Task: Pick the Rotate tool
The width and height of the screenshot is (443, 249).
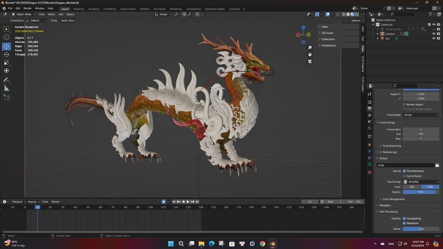Action: (x=6, y=54)
